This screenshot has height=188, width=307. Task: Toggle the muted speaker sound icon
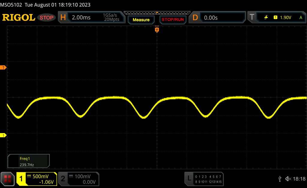pyautogui.click(x=288, y=179)
